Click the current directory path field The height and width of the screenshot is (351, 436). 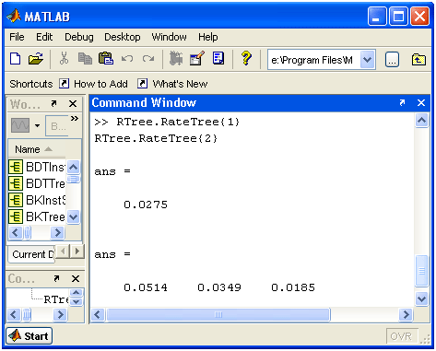point(314,60)
